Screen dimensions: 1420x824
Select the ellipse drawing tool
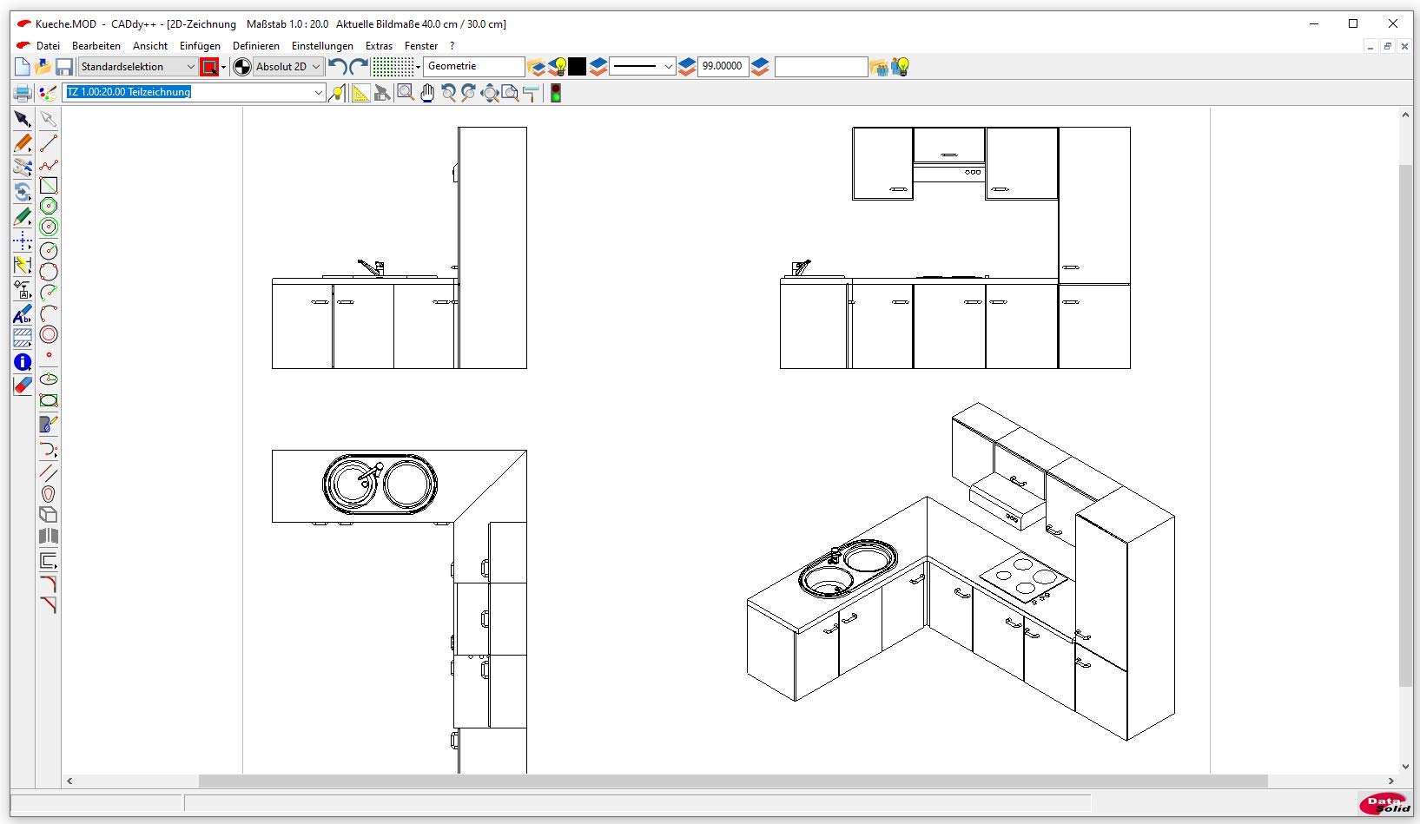click(49, 379)
